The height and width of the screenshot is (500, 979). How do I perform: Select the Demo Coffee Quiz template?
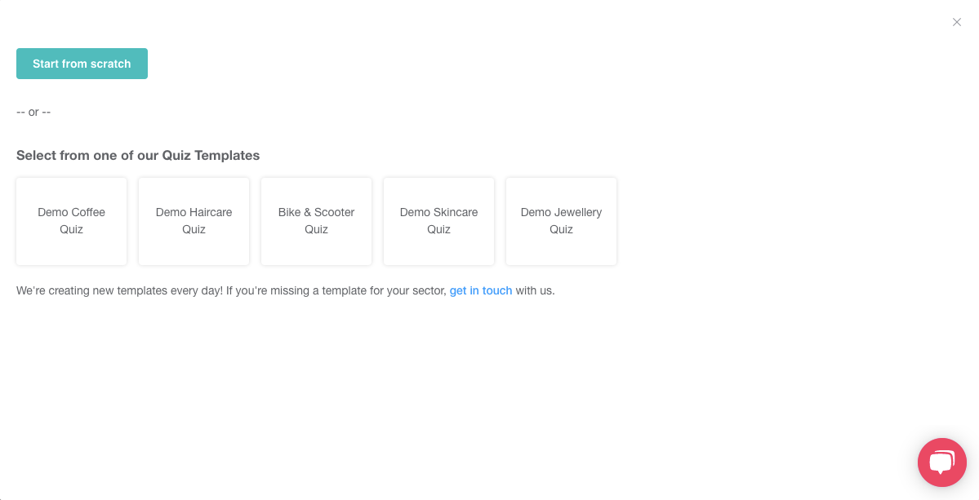pos(71,221)
